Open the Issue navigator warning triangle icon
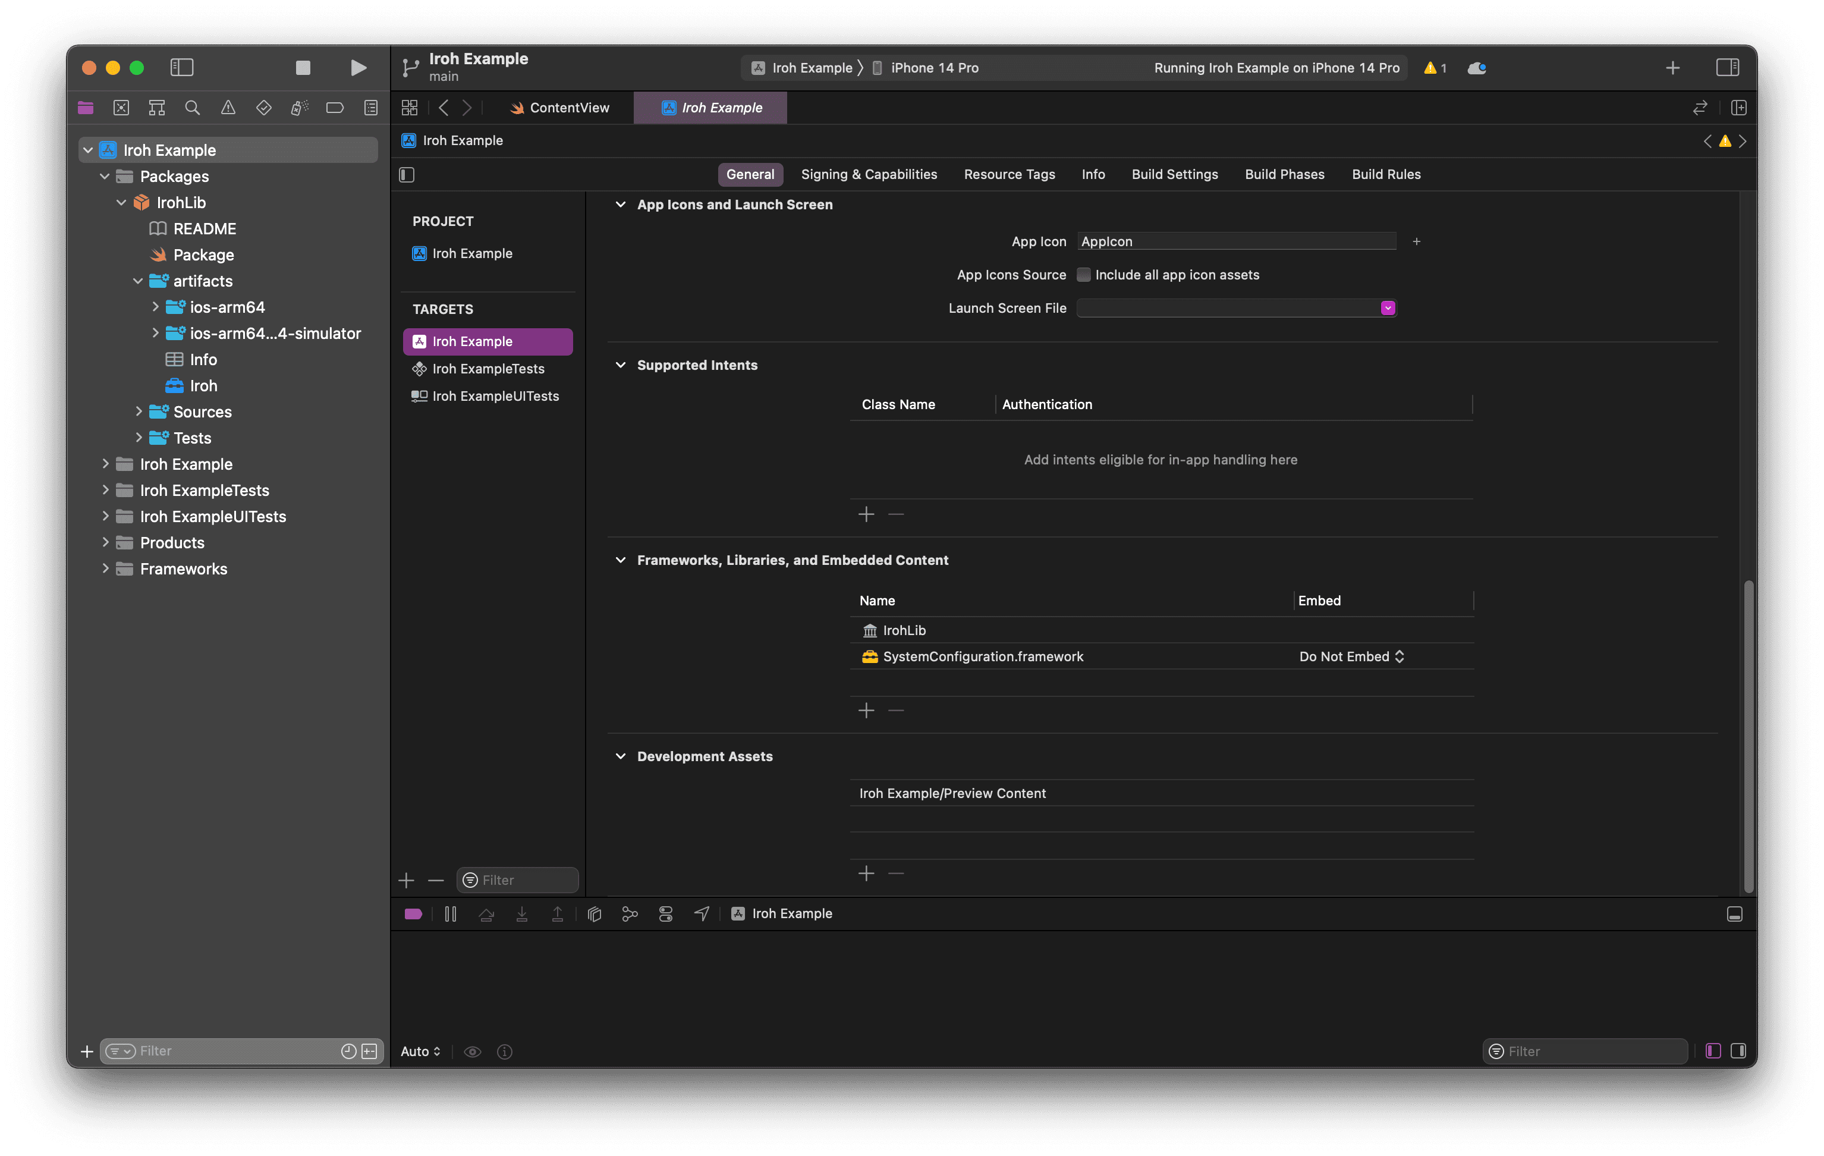 228,108
